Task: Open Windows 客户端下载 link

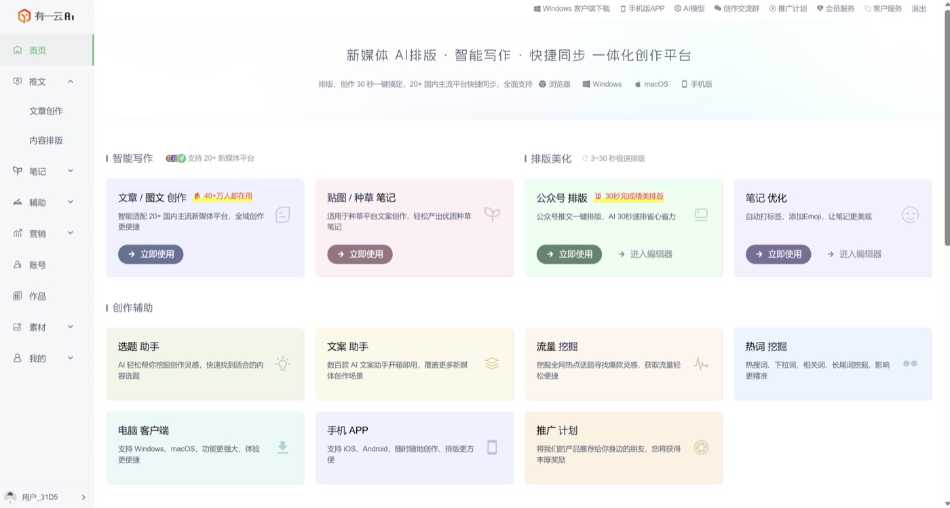Action: (571, 9)
